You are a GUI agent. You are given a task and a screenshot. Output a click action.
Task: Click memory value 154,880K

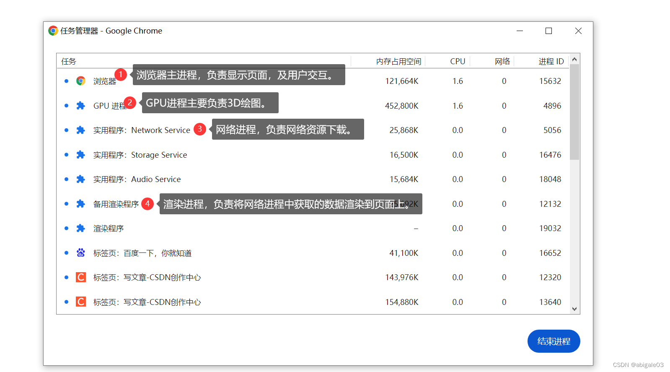click(402, 302)
